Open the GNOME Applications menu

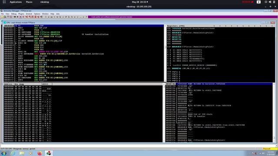(x=16, y=2)
